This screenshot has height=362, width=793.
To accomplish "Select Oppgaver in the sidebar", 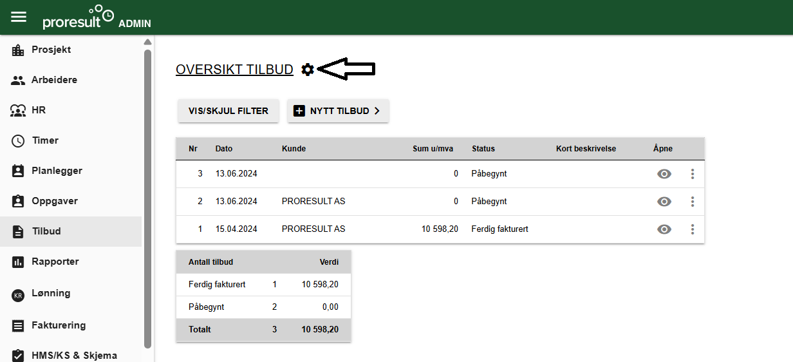I will (71, 201).
